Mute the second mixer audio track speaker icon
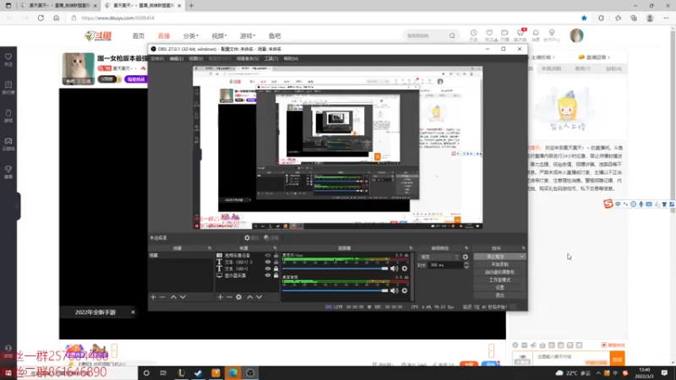The image size is (676, 380). click(394, 290)
